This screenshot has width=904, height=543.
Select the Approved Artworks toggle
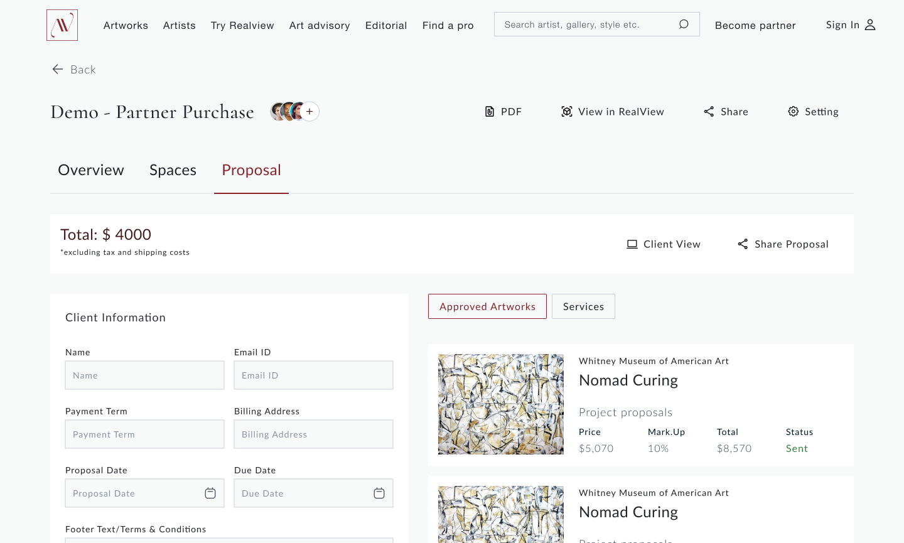point(487,306)
